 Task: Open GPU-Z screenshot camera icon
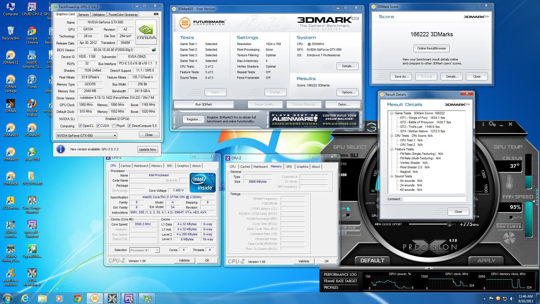pos(156,14)
